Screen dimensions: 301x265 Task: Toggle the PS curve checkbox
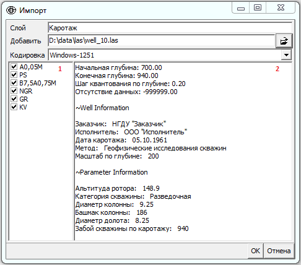(14, 75)
